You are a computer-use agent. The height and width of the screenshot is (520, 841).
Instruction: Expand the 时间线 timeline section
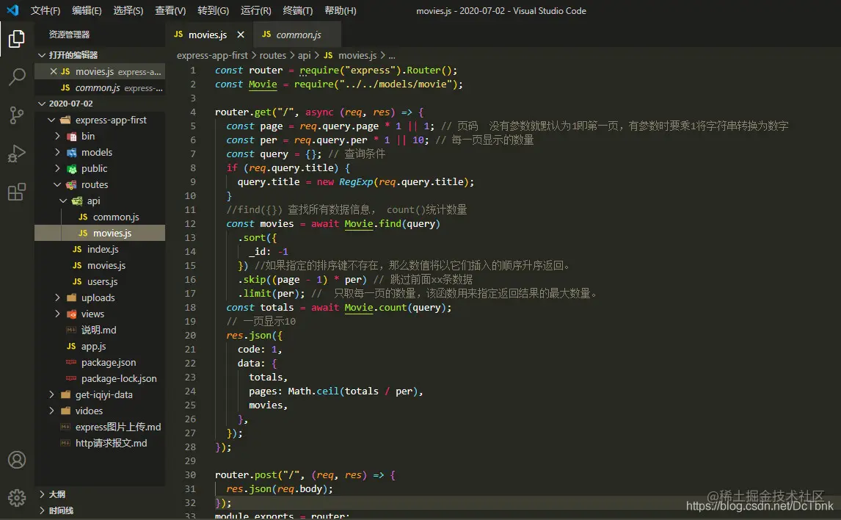(42, 510)
